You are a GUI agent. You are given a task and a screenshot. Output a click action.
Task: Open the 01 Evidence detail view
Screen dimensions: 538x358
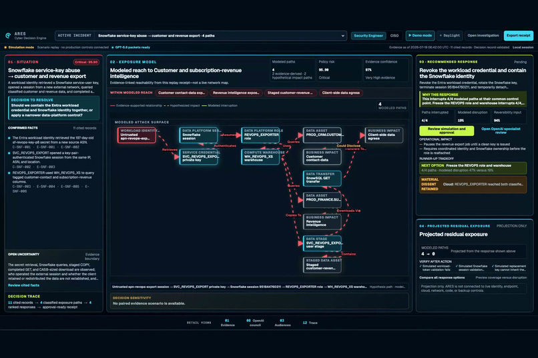point(228,323)
